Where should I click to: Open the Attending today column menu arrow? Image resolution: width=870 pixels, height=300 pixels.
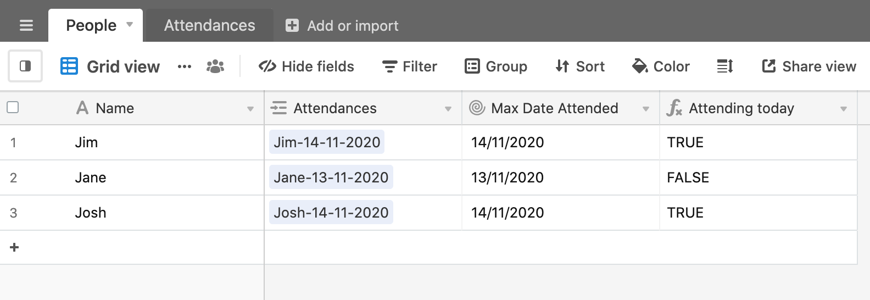844,109
